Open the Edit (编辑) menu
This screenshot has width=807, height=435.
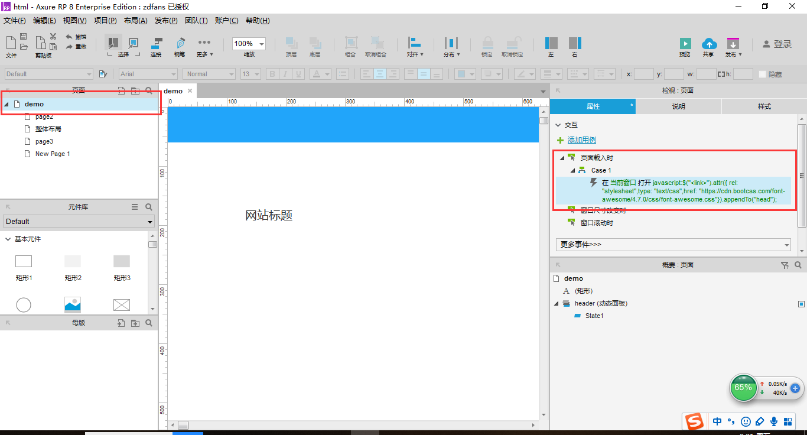coord(44,21)
